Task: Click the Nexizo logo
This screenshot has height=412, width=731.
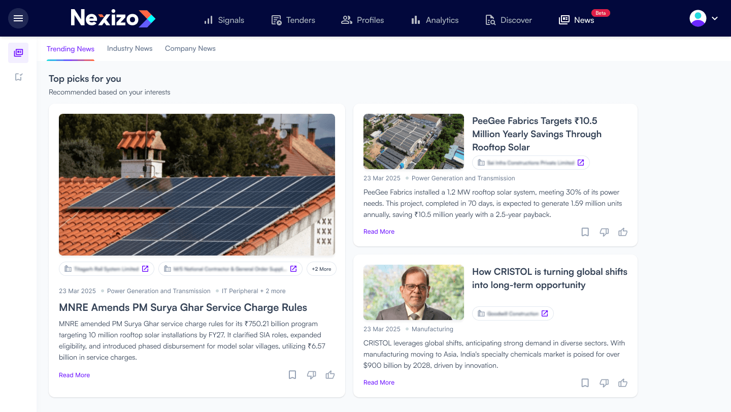Action: click(x=113, y=18)
